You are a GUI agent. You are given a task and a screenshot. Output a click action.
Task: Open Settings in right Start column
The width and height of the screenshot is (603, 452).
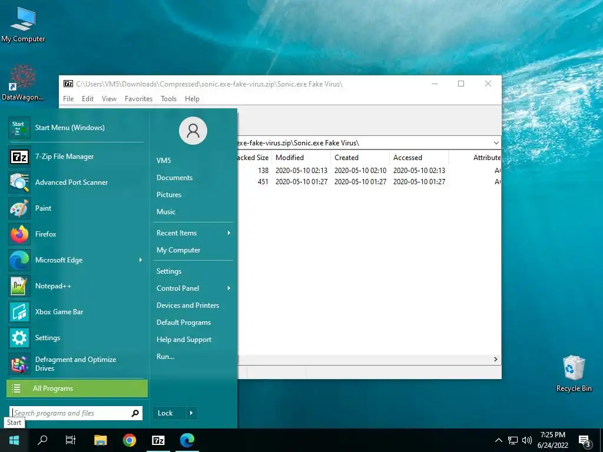169,271
